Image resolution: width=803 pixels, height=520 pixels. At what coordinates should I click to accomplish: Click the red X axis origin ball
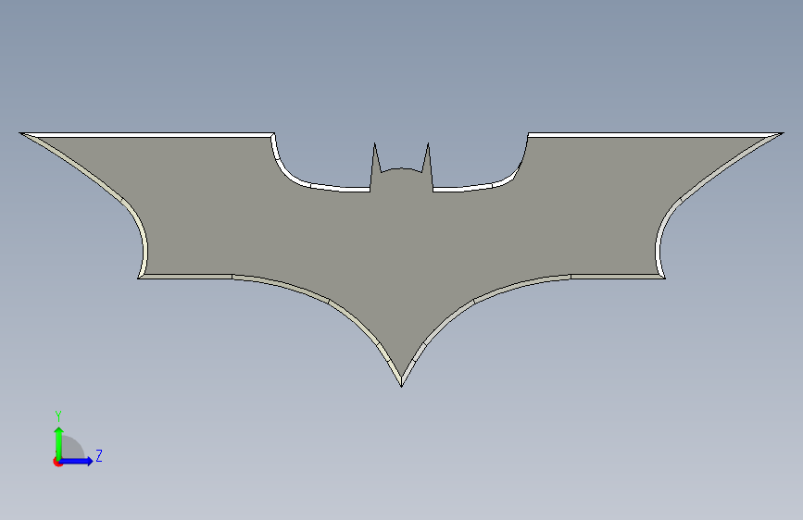(57, 462)
